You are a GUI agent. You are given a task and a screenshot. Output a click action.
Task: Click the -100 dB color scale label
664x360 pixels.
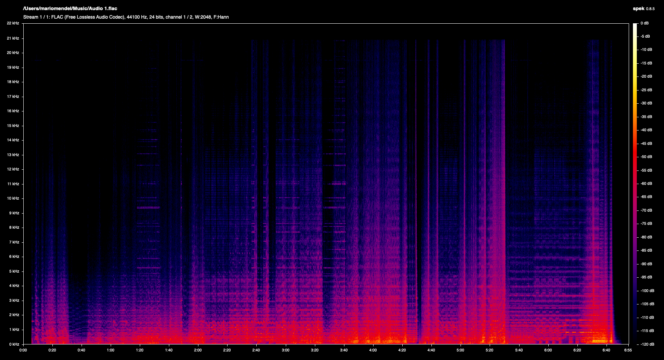pos(647,291)
